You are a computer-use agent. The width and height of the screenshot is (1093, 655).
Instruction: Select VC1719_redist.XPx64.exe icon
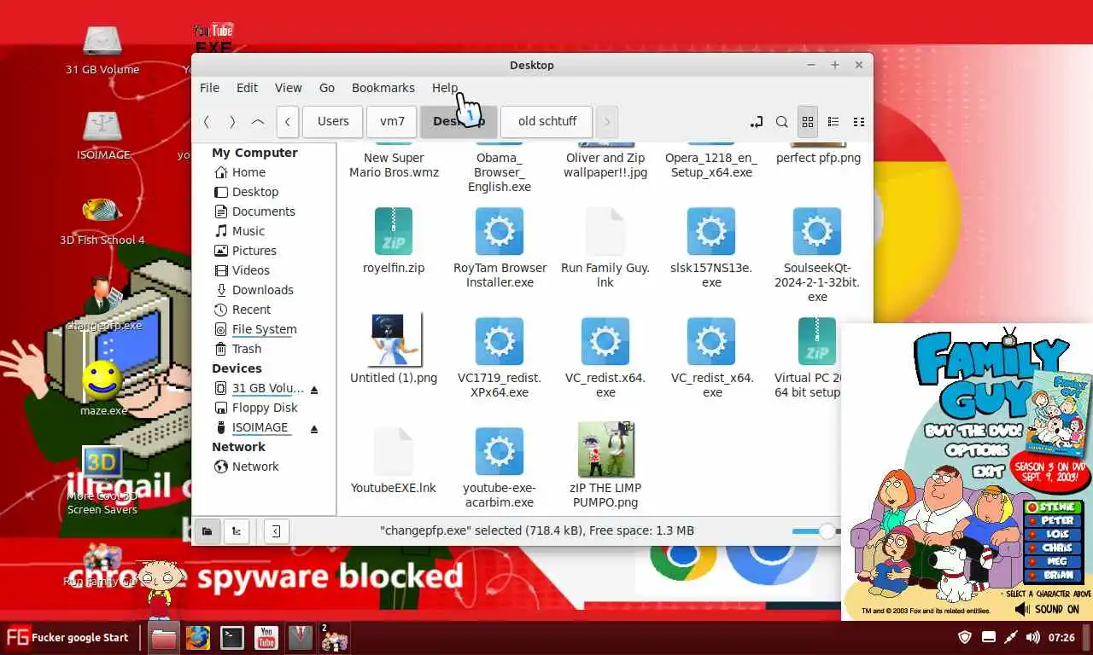click(500, 341)
